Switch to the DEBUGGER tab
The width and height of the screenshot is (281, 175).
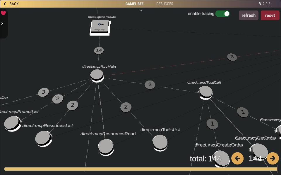tap(165, 4)
